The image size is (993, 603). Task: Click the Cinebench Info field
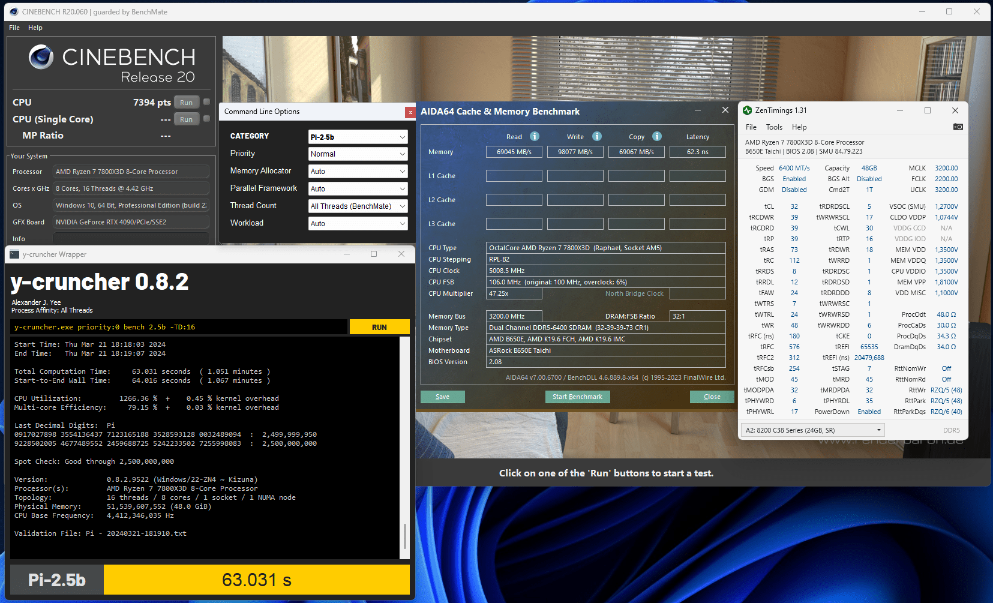click(131, 239)
